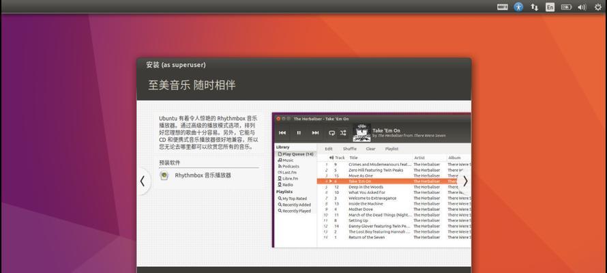Click the 安装 (as superuser) window title
The height and width of the screenshot is (273, 607).
[x=176, y=65]
